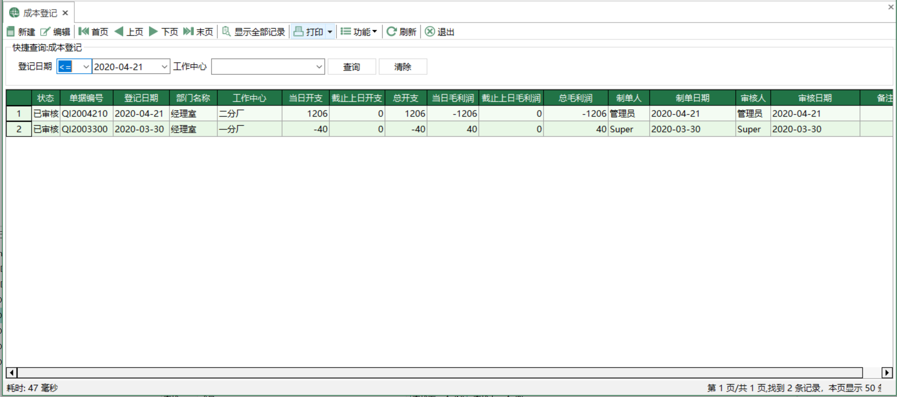
Task: Click the 总开支 column header
Action: (x=406, y=98)
